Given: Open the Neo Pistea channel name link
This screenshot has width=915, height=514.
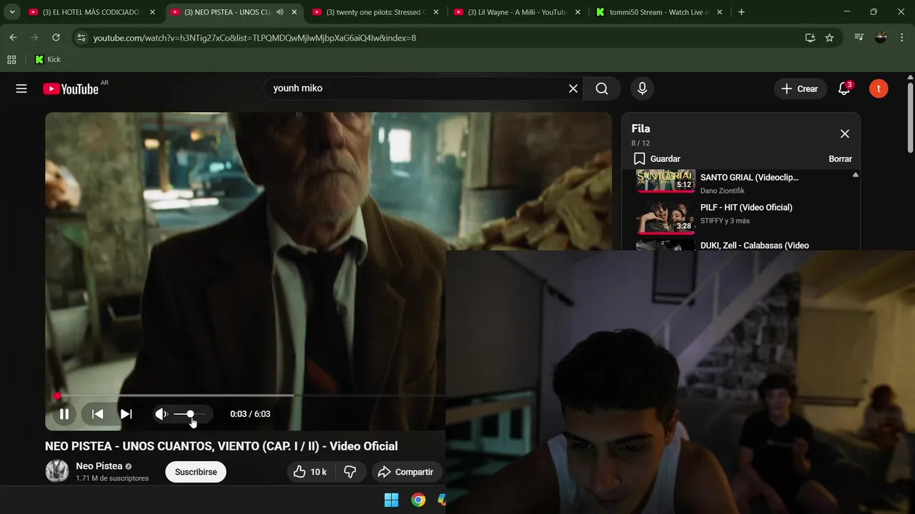Looking at the screenshot, I should pos(99,466).
